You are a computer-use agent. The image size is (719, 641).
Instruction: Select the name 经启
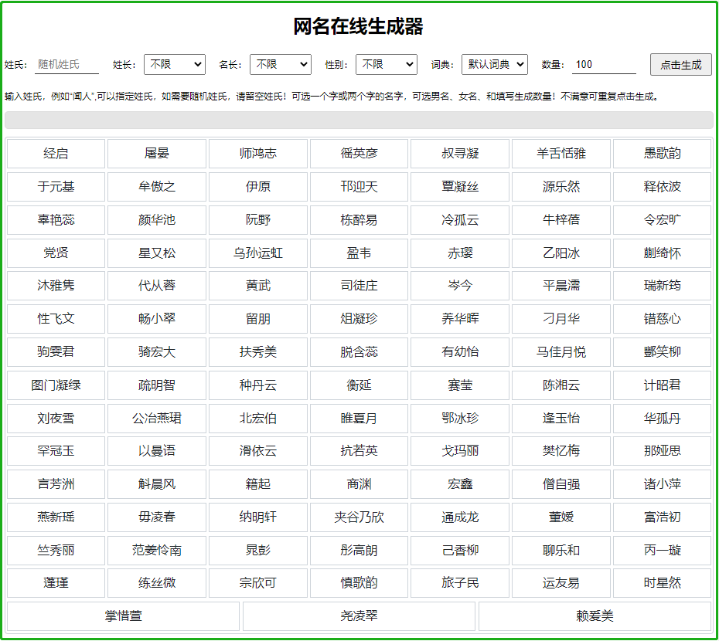pyautogui.click(x=56, y=154)
